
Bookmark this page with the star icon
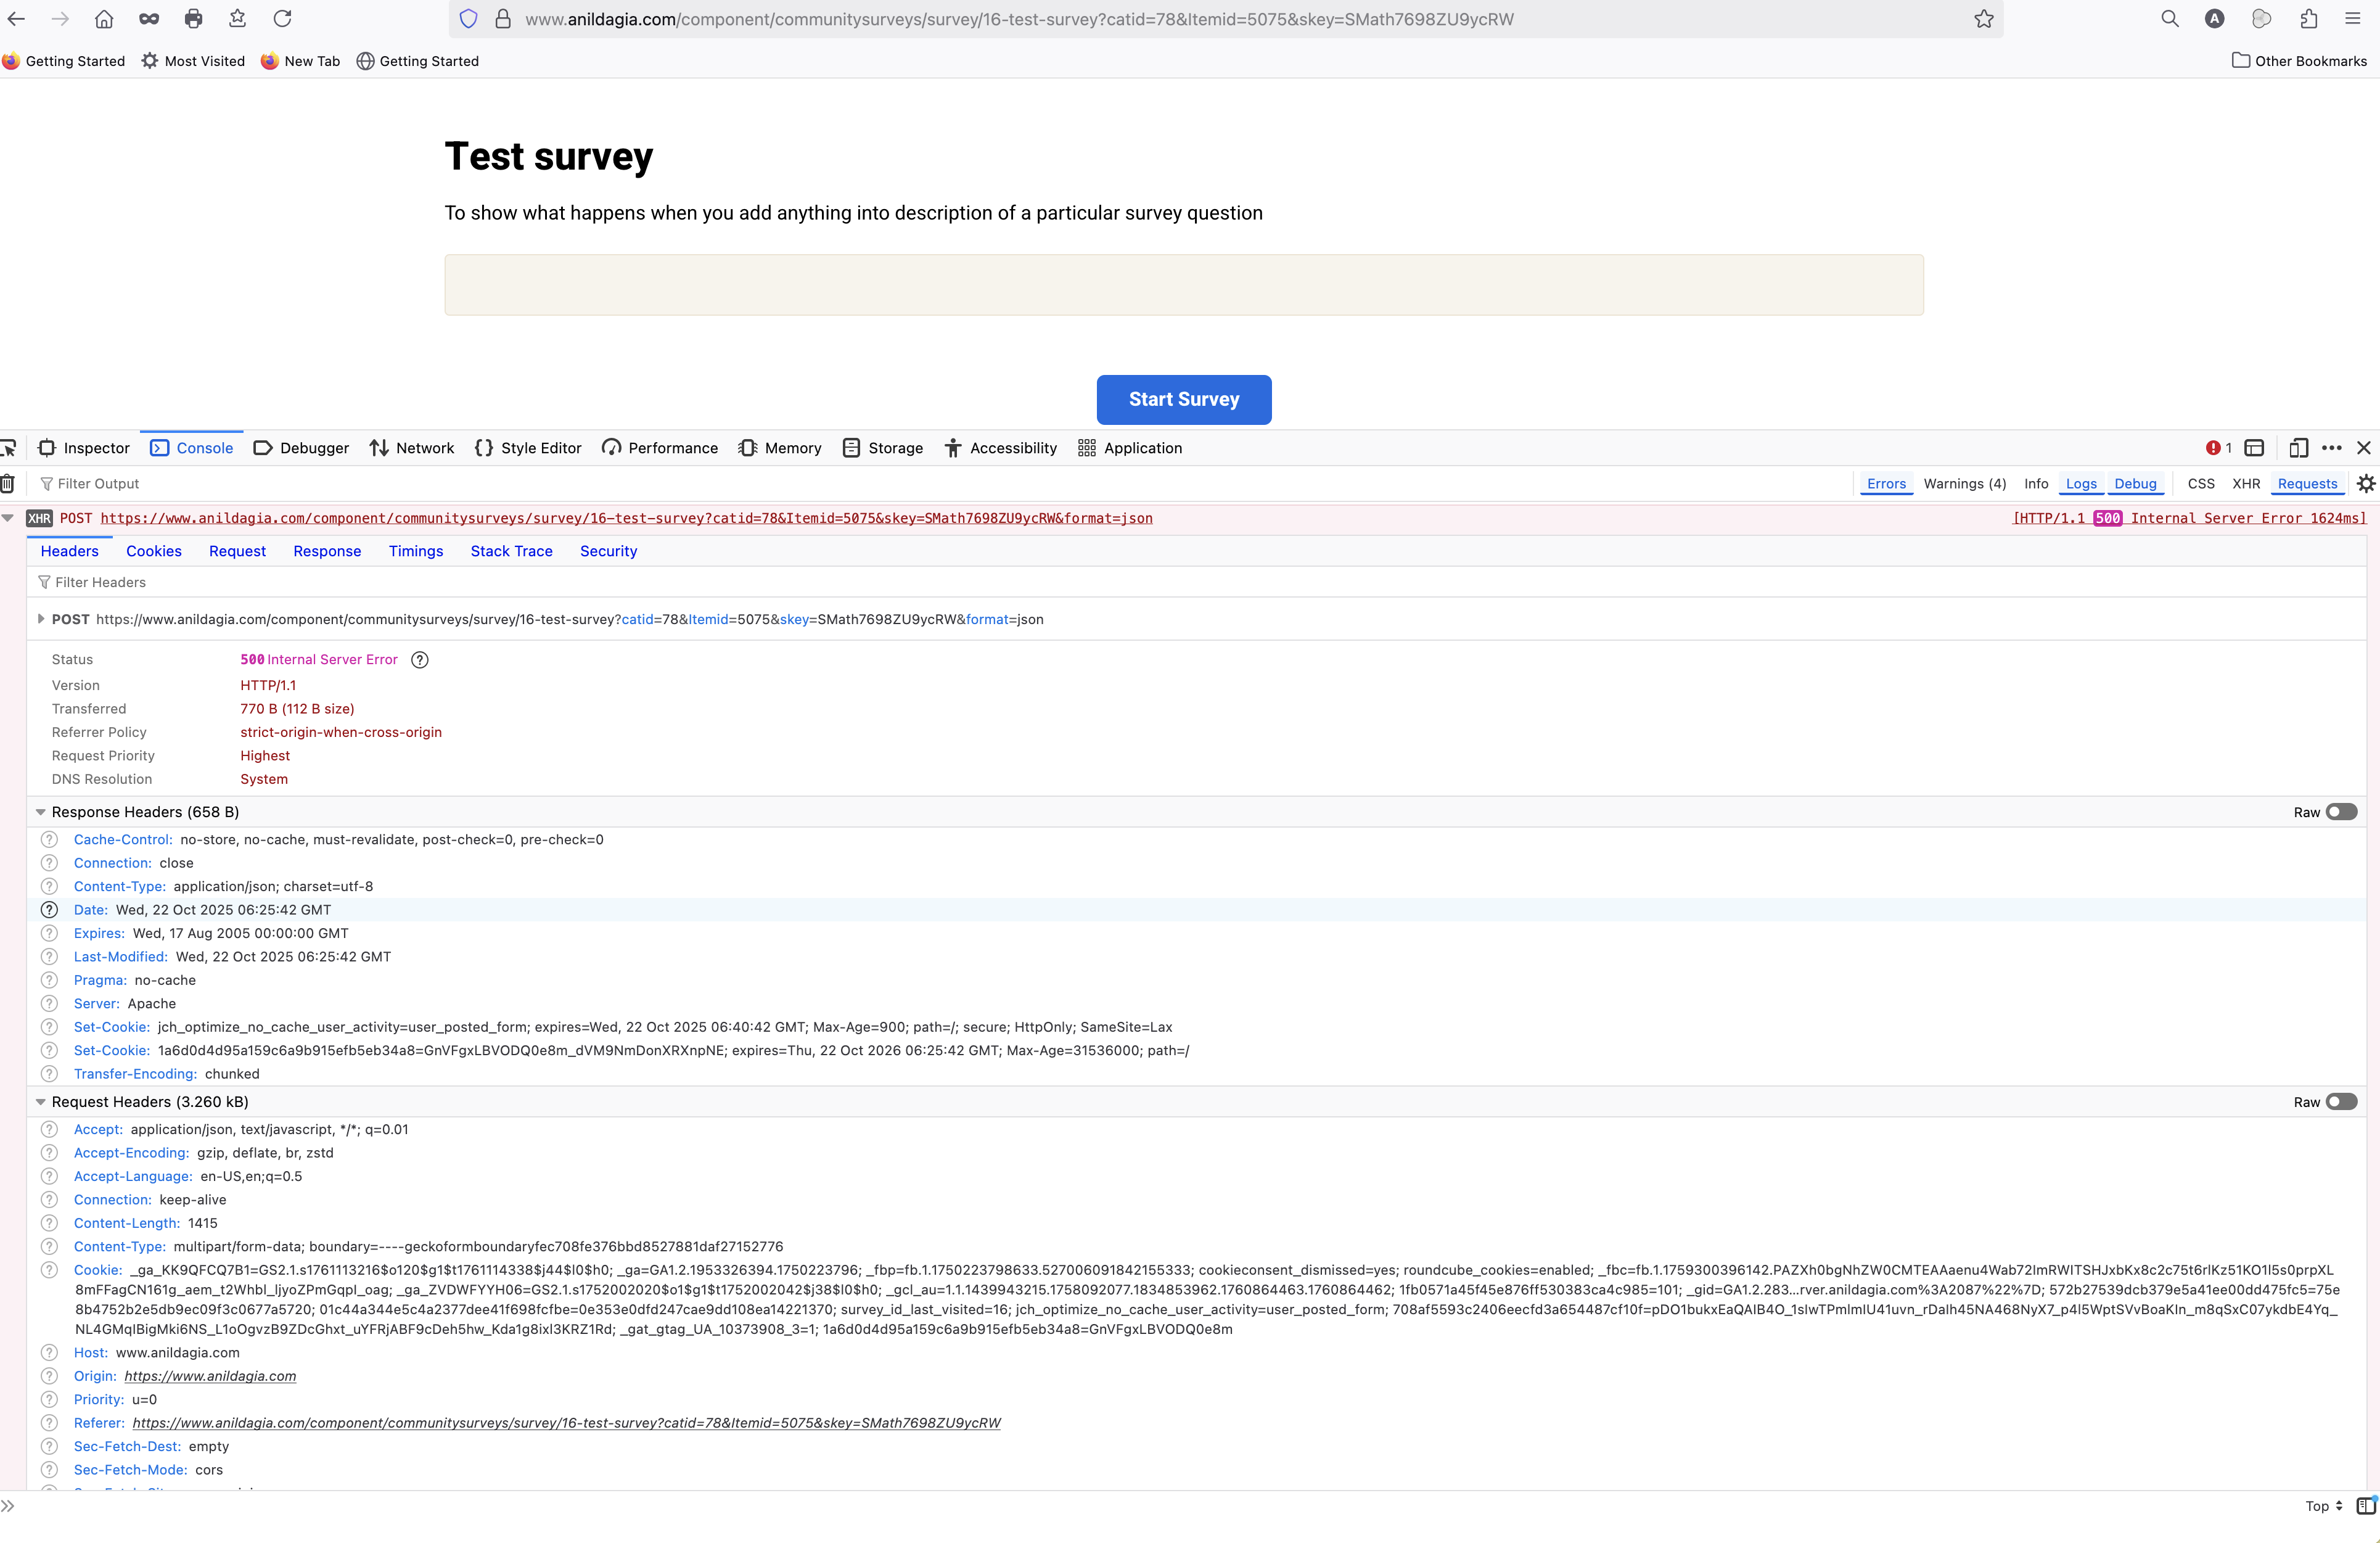(x=1984, y=19)
